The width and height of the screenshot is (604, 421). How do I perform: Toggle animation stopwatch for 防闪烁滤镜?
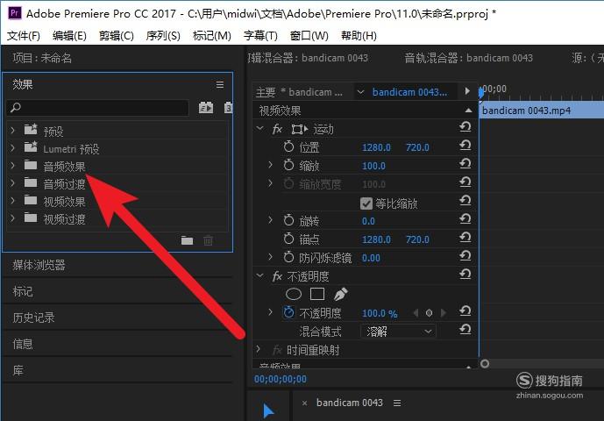pyautogui.click(x=288, y=257)
